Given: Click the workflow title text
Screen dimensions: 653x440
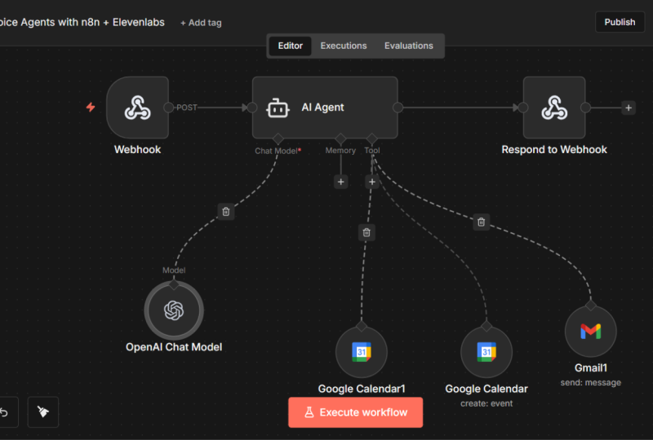Looking at the screenshot, I should pos(82,22).
